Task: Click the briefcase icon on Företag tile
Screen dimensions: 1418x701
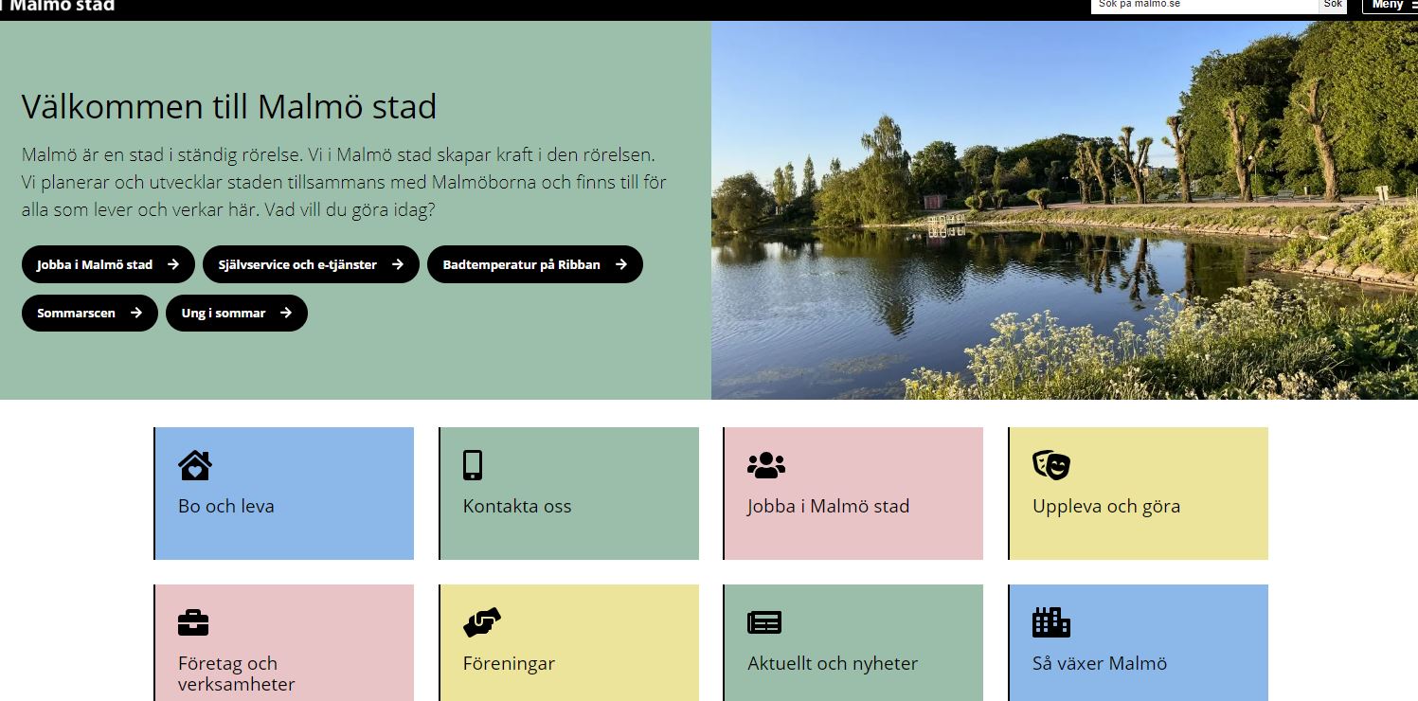Action: pos(193,622)
